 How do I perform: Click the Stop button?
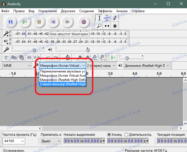click(x=39, y=22)
